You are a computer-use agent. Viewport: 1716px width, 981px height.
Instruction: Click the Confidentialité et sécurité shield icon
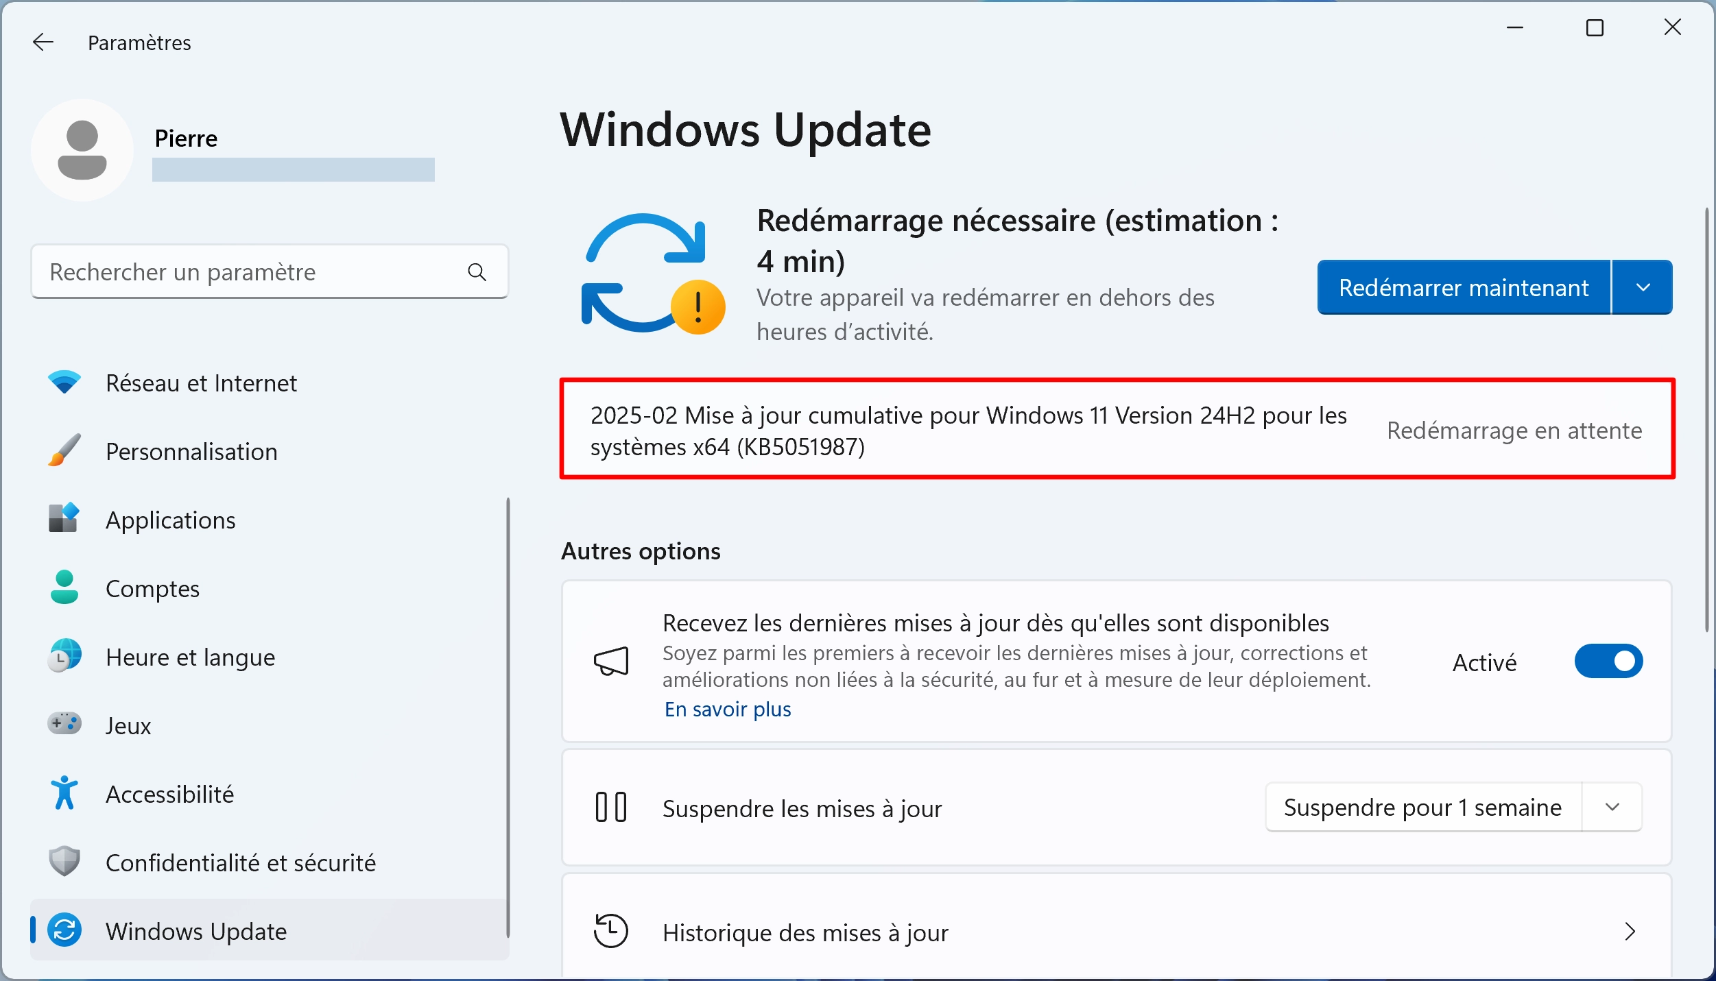click(64, 862)
